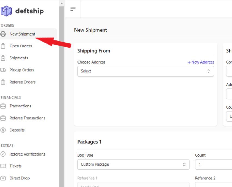
Task: Click the FINANCIALS section label
Action: click(11, 97)
